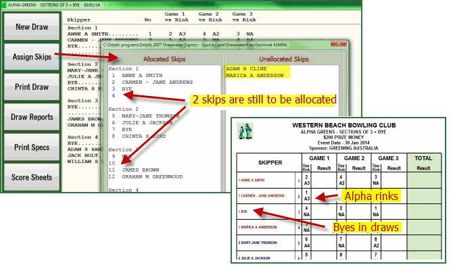Image resolution: width=453 pixels, height=269 pixels.
Task: Click Section 1 heading in allocated list
Action: click(123, 69)
